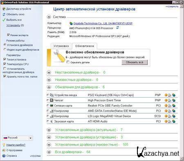Click orange icon in AMD SATA Controller row
The image size is (184, 161).
coord(166,111)
